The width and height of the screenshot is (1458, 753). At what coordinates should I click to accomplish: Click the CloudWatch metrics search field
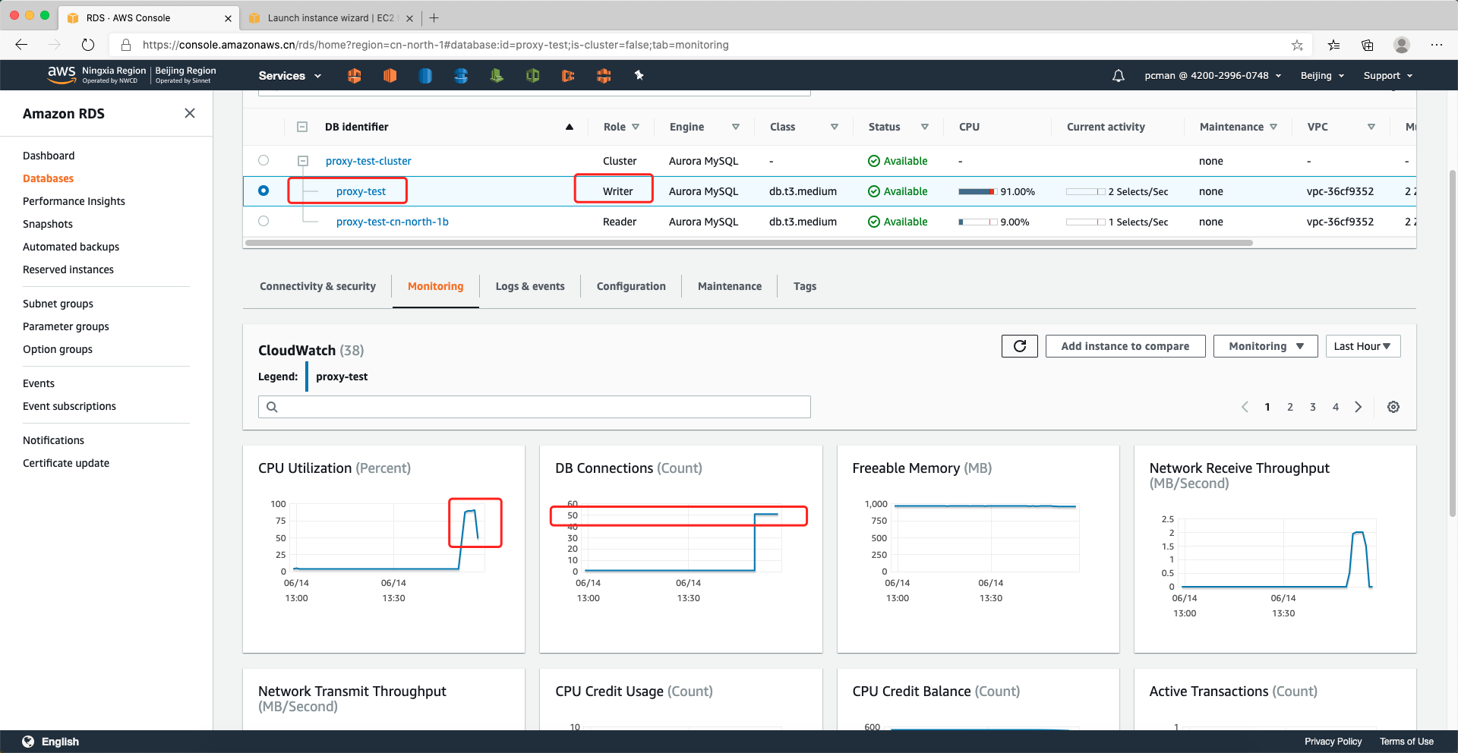[x=534, y=407]
